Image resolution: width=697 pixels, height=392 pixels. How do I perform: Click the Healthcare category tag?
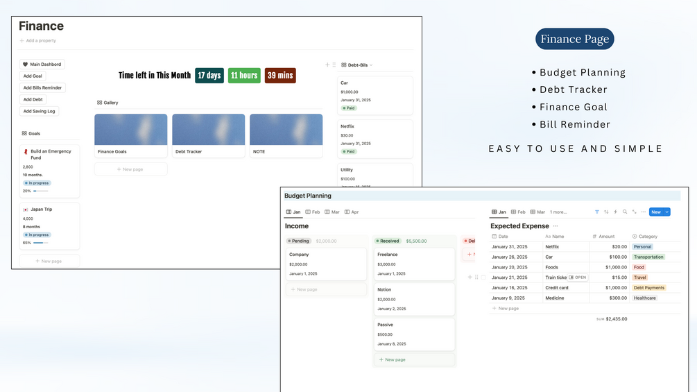(644, 298)
